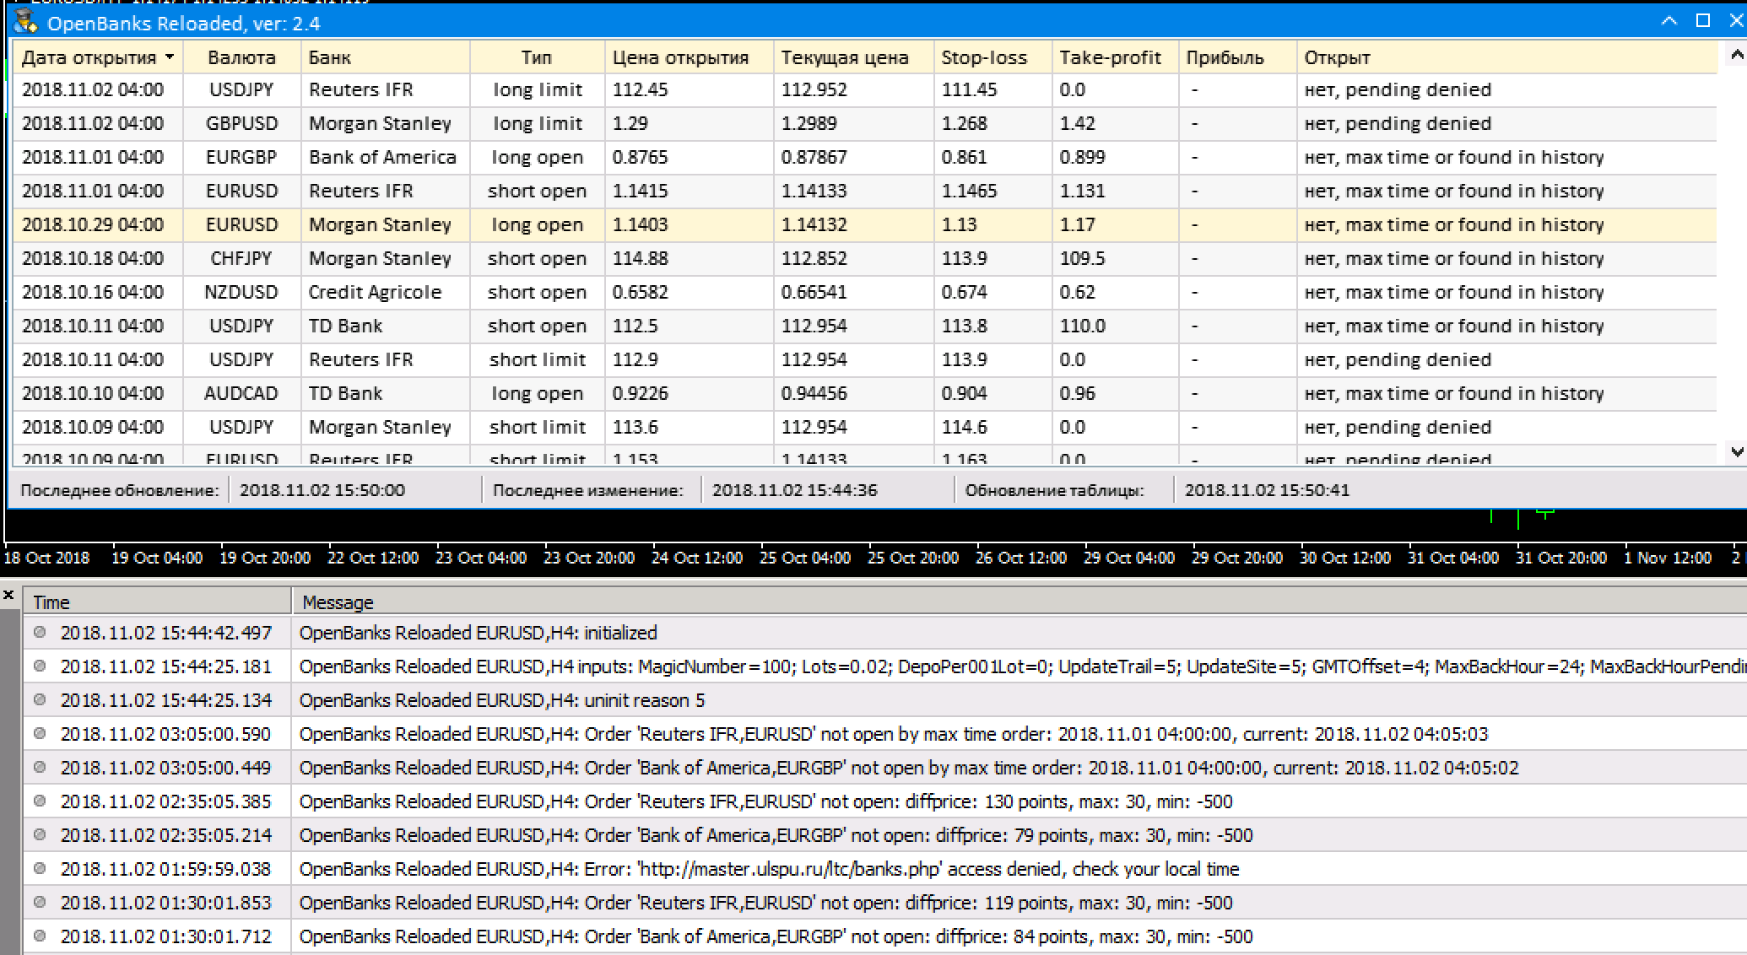Image resolution: width=1747 pixels, height=955 pixels.
Task: Click the 'Текущая цена' column header
Action: [x=853, y=57]
